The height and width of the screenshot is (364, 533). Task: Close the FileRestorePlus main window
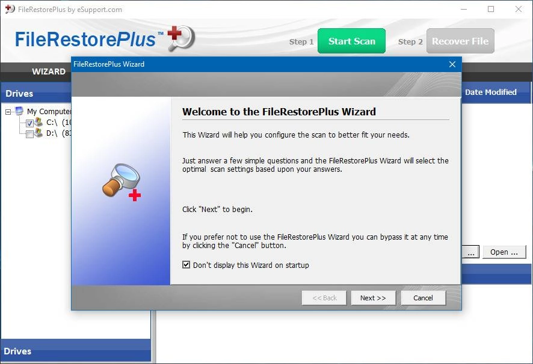click(x=519, y=9)
